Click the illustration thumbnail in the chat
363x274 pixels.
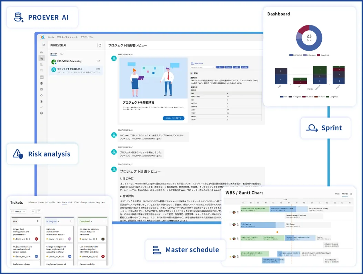[x=153, y=78]
